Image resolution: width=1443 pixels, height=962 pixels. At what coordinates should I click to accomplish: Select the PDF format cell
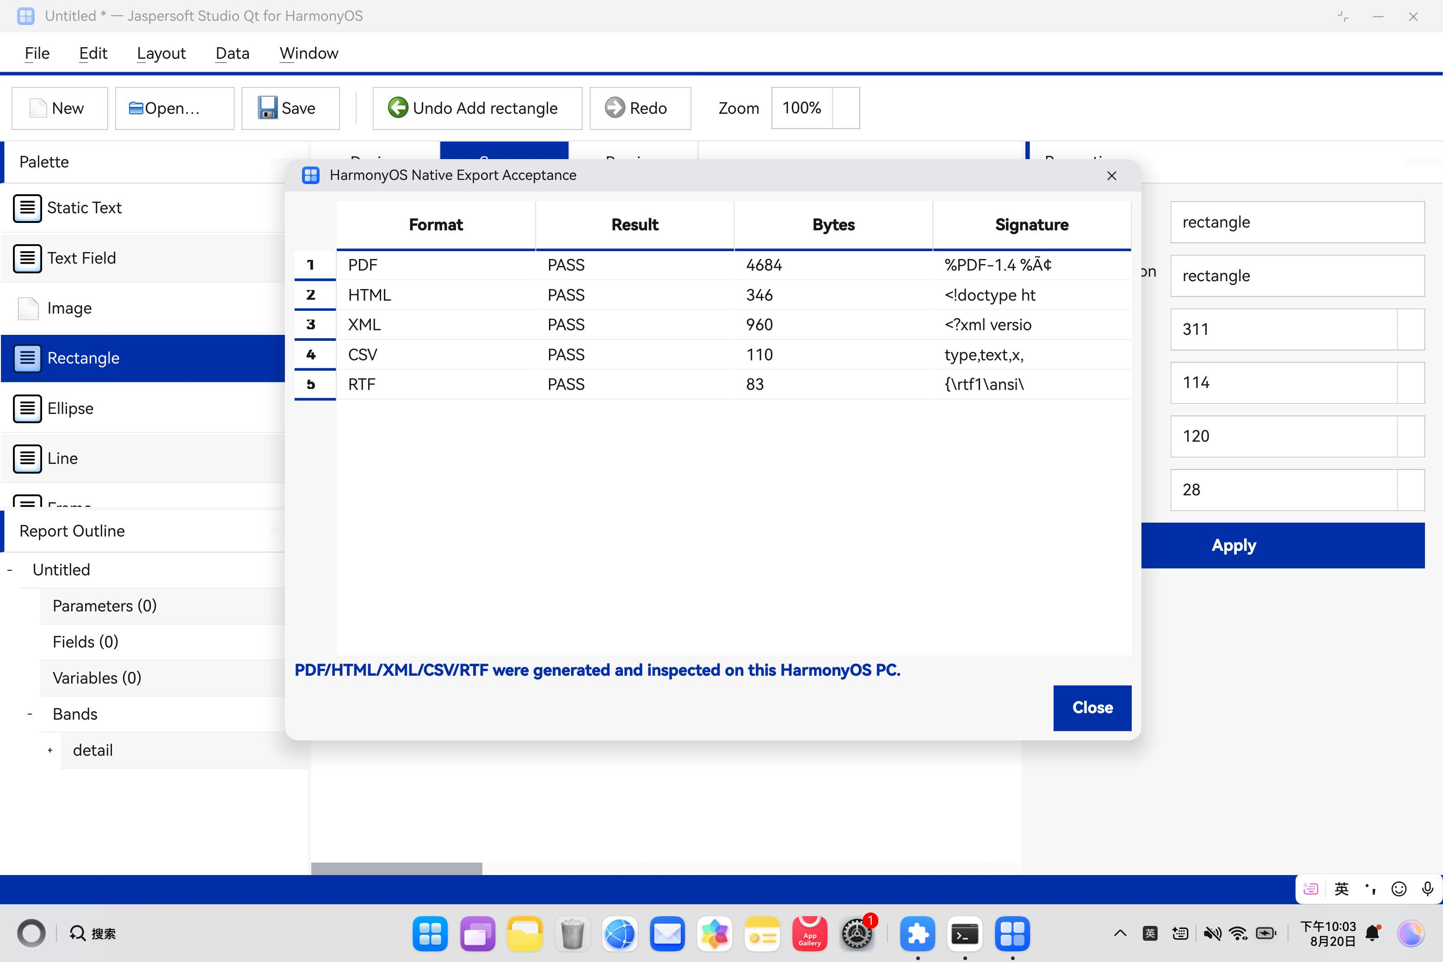pos(436,265)
